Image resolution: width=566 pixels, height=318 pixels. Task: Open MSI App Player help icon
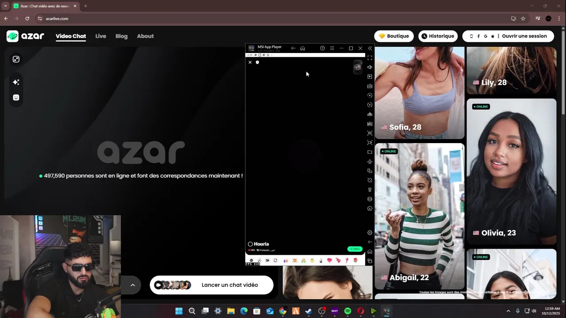(322, 48)
